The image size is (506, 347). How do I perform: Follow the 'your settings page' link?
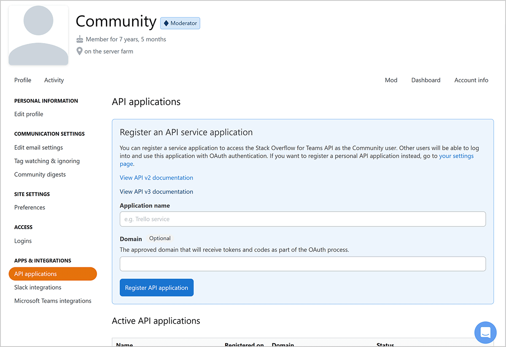pos(456,156)
